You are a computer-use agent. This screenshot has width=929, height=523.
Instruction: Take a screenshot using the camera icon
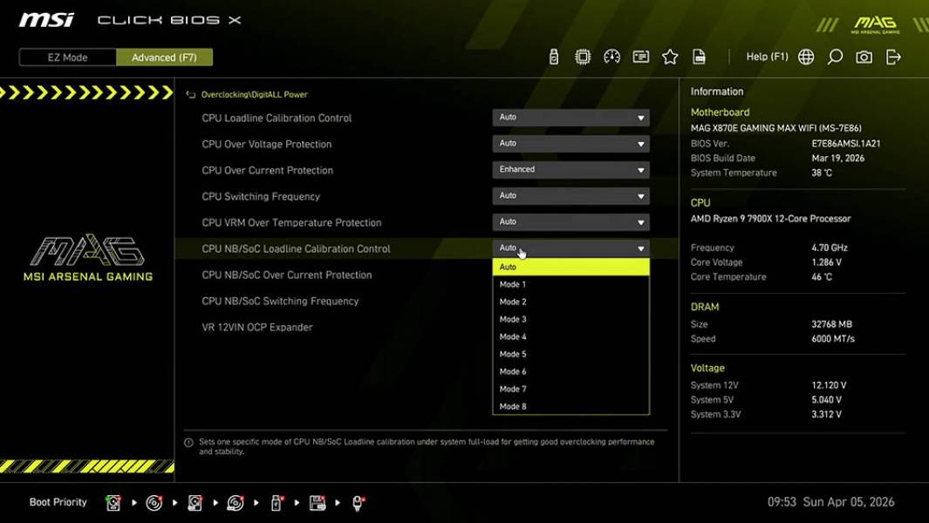(864, 56)
